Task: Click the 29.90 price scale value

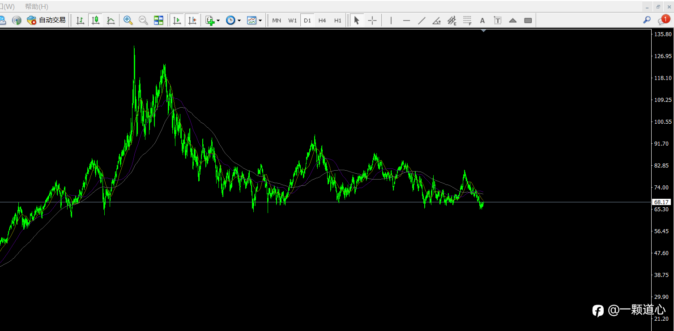Action: 661,297
